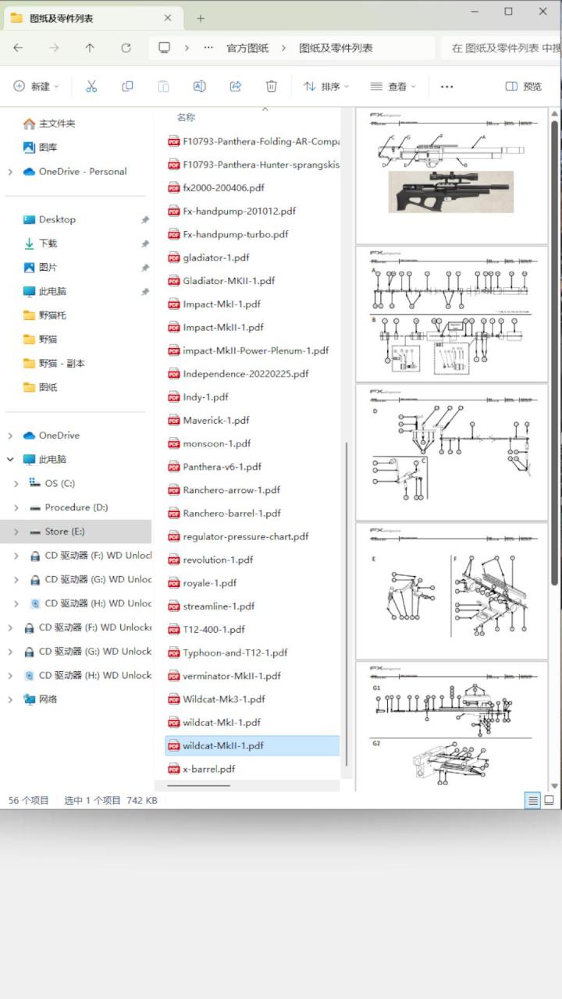
Task: Expand the OS (C:) drive node
Action: click(16, 484)
